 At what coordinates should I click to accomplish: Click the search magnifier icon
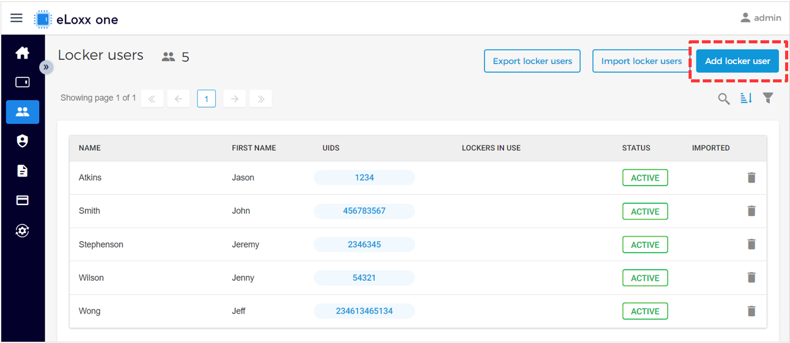pyautogui.click(x=724, y=98)
